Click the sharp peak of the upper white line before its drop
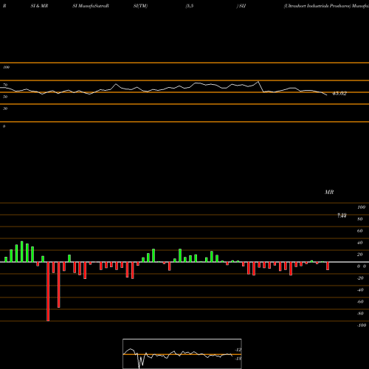The width and height of the screenshot is (369, 369). [258, 81]
